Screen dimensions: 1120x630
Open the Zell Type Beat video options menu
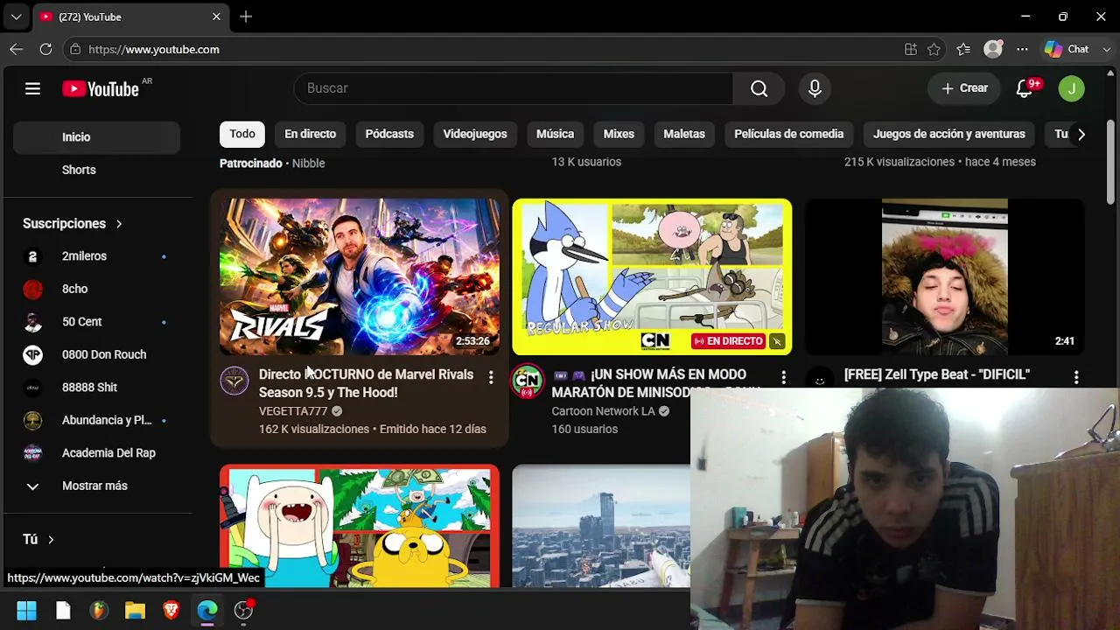coord(1076,378)
